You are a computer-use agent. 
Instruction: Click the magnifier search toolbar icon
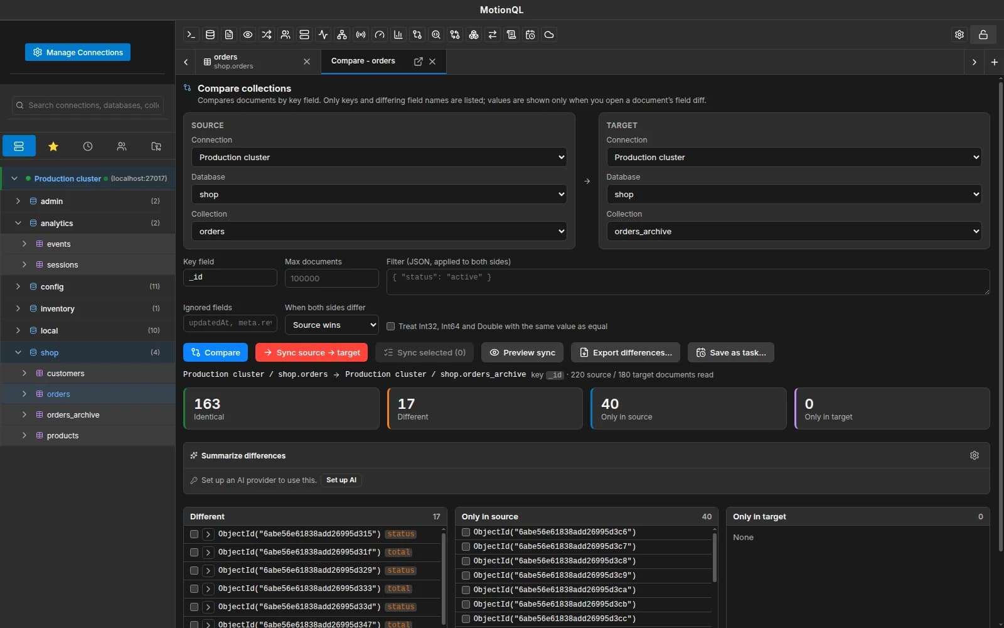tap(436, 35)
